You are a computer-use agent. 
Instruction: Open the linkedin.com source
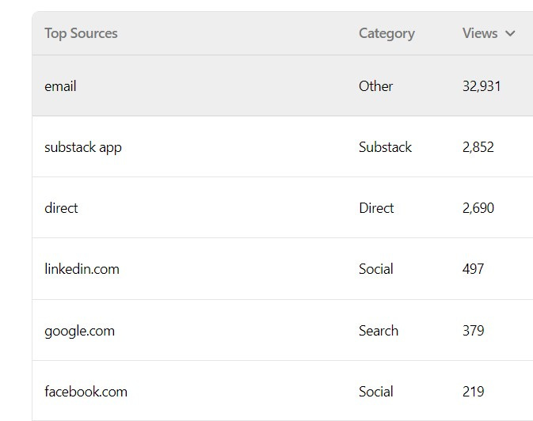(x=82, y=269)
